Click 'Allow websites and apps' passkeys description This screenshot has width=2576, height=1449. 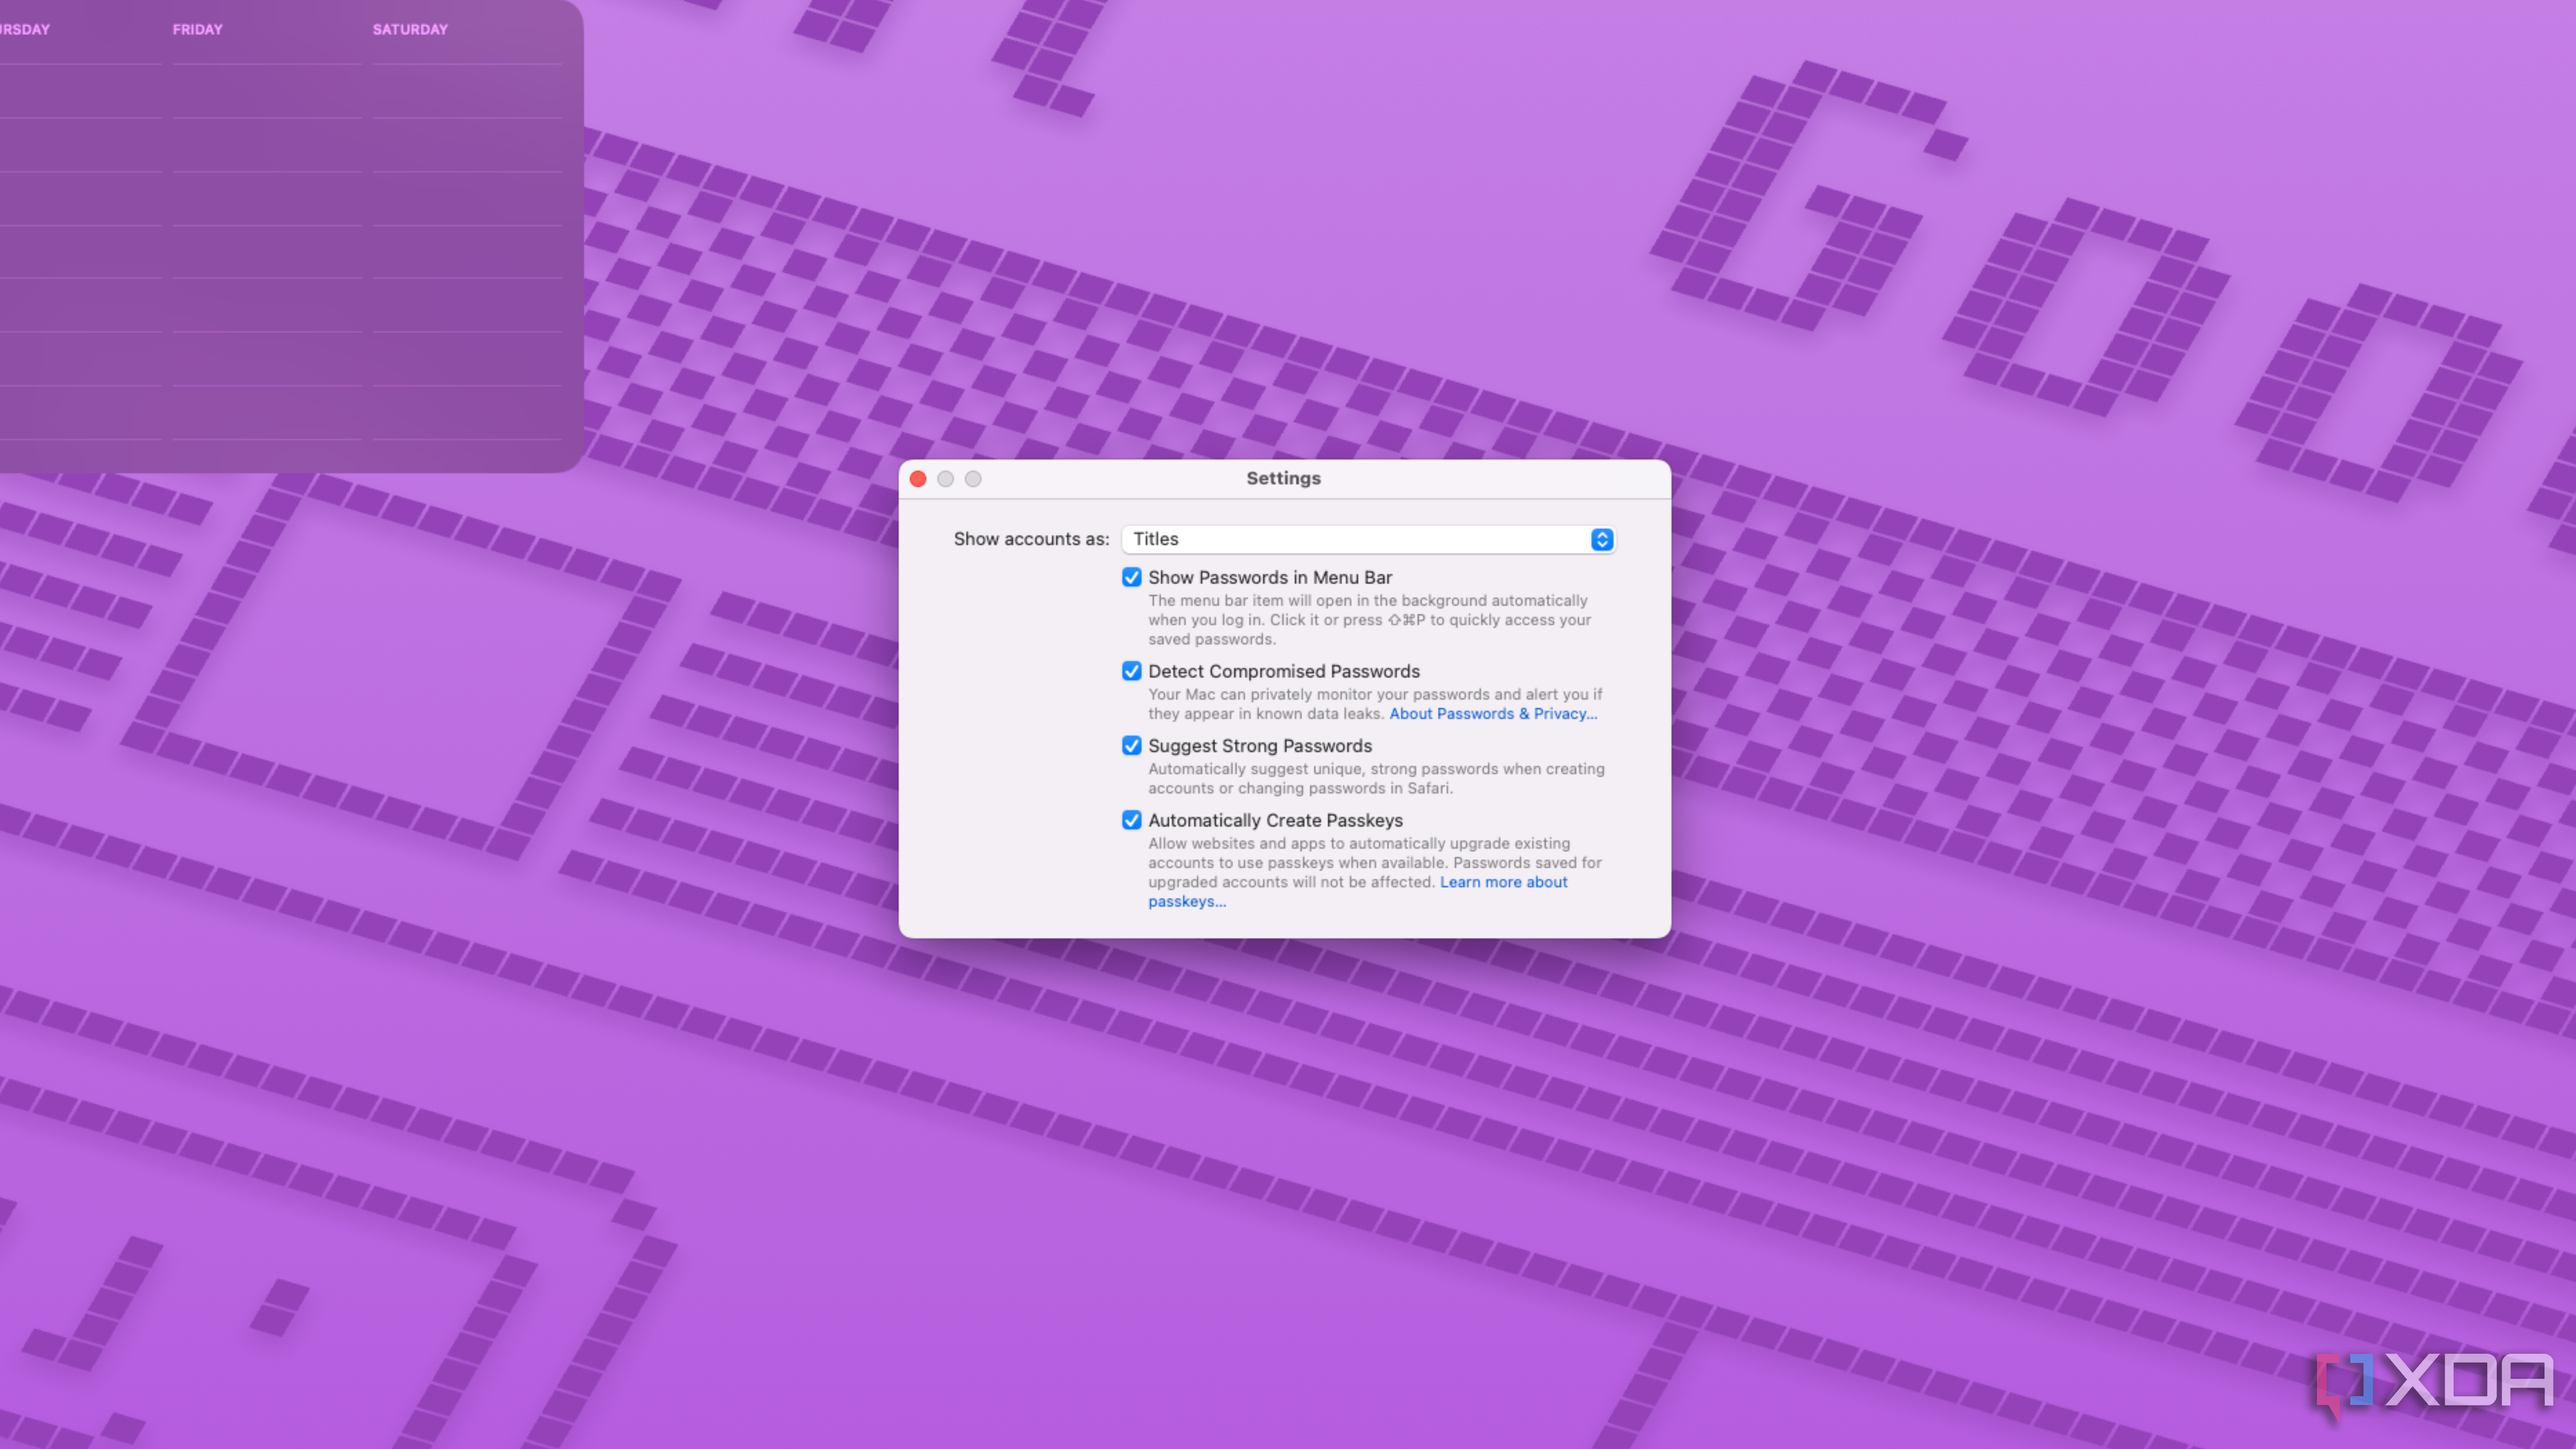click(1374, 863)
